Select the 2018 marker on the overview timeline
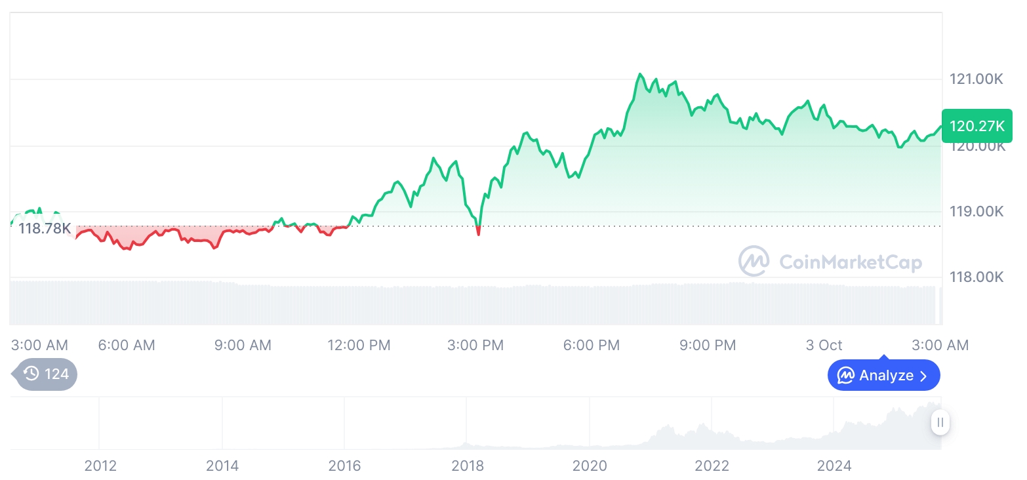Viewport: 1027px width, 480px height. 467,466
